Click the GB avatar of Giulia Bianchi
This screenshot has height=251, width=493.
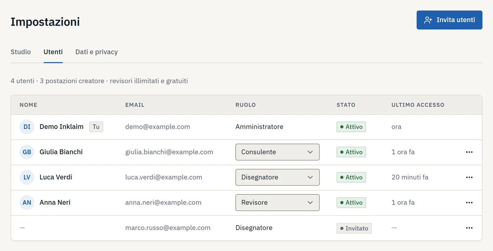[x=27, y=152]
